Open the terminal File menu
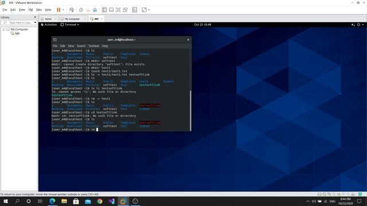This screenshot has height=206, width=367. (55, 46)
